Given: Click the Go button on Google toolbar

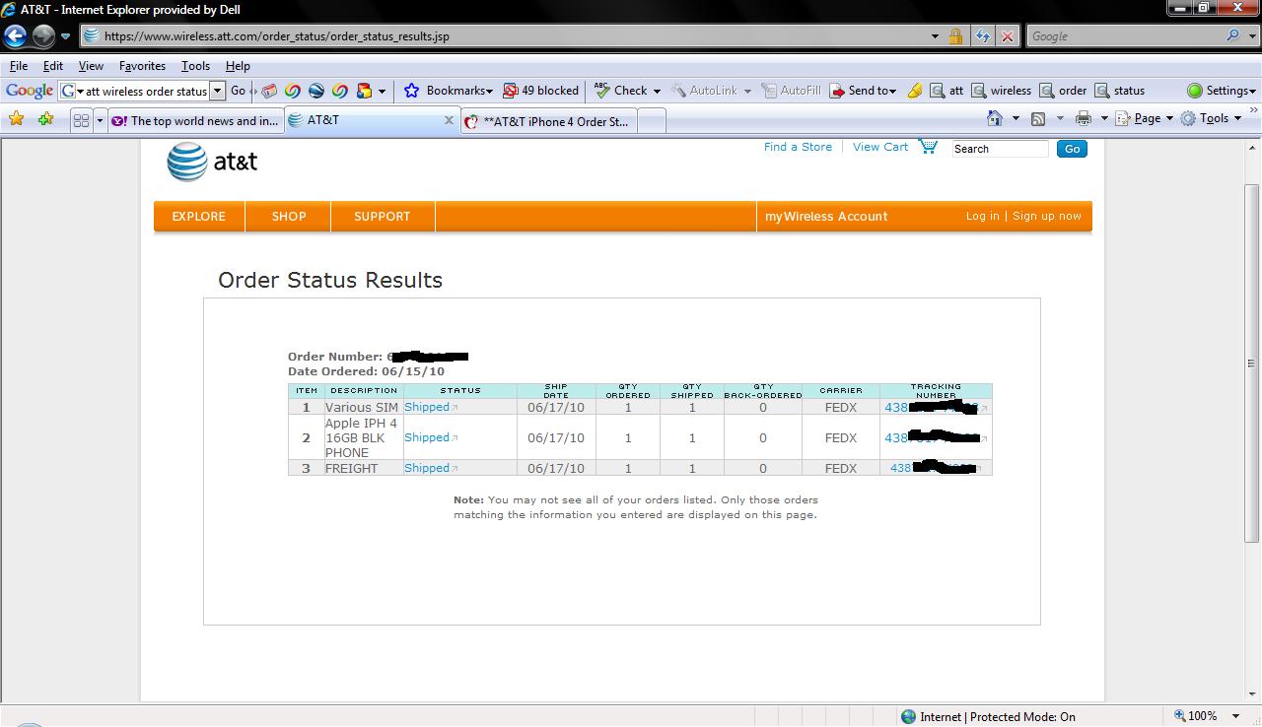Looking at the screenshot, I should [238, 91].
